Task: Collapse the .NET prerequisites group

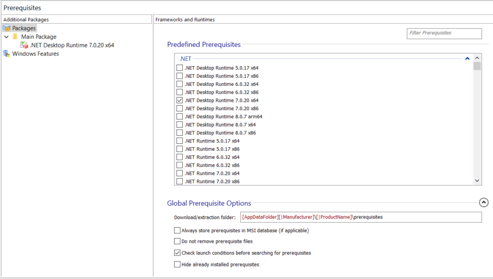Action: pos(467,59)
